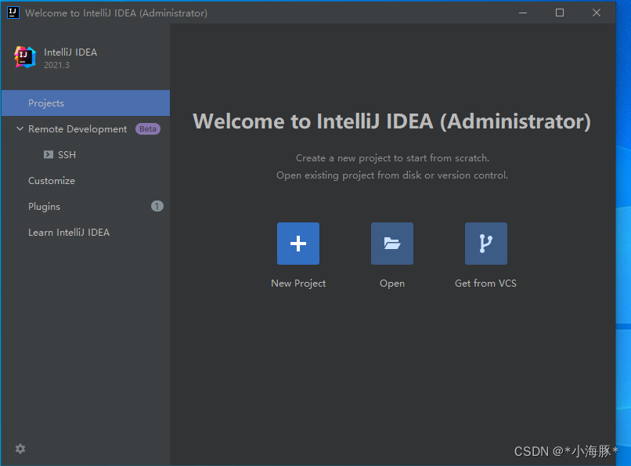Click the Open folder icon
Viewport: 631px width, 466px height.
[392, 244]
